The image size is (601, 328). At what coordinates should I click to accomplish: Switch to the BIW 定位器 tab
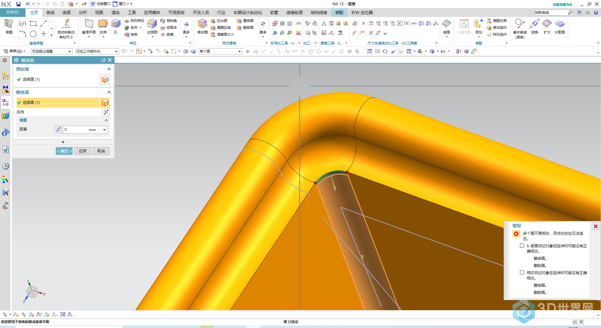tap(362, 13)
